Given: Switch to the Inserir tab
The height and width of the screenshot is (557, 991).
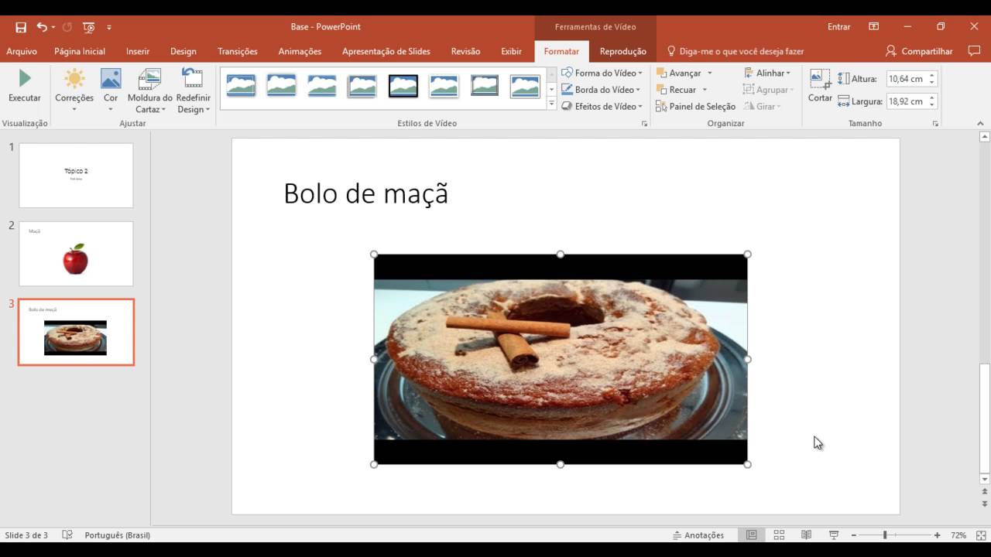Looking at the screenshot, I should [138, 52].
